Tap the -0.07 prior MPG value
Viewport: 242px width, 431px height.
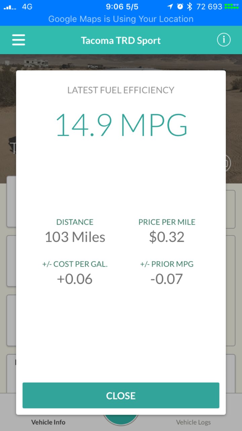[167, 279]
